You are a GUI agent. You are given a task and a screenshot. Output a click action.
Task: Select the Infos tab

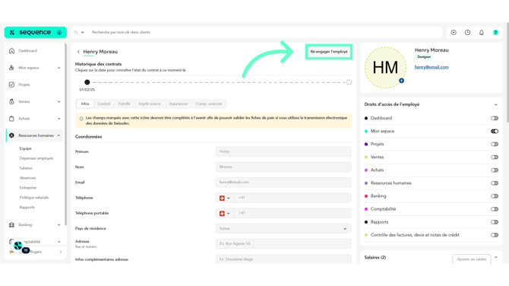pos(85,103)
